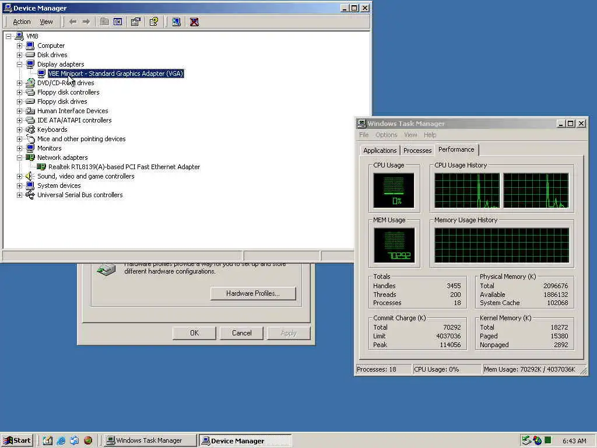Select the DVD/CD-ROM drives disc icon
The image size is (597, 448).
tap(30, 83)
